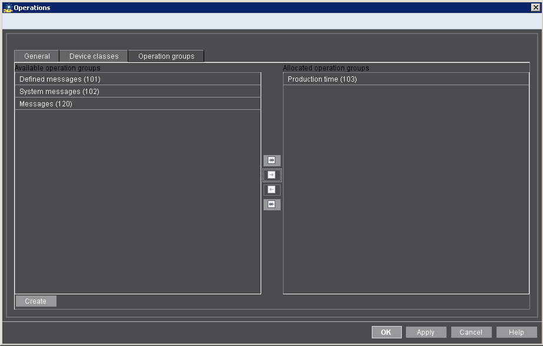
Task: Use the left-arrow icon to remove an allocation
Action: click(x=272, y=189)
